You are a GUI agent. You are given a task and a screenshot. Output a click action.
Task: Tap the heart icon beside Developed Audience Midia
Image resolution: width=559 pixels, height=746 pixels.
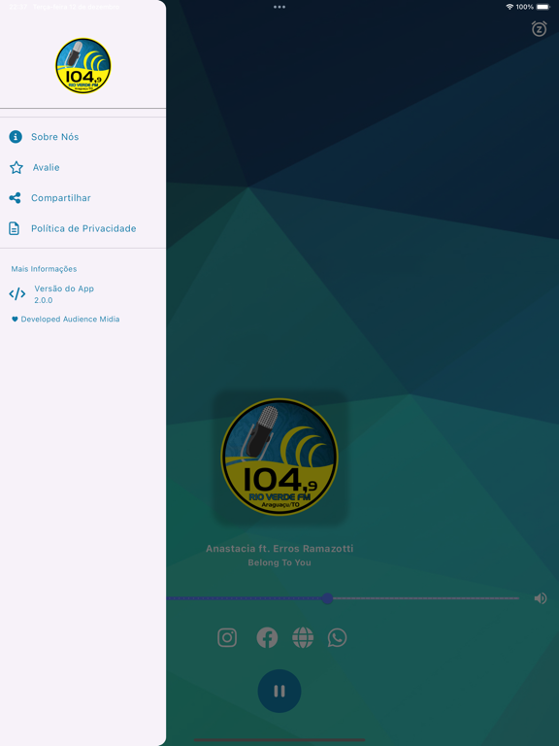(x=15, y=320)
